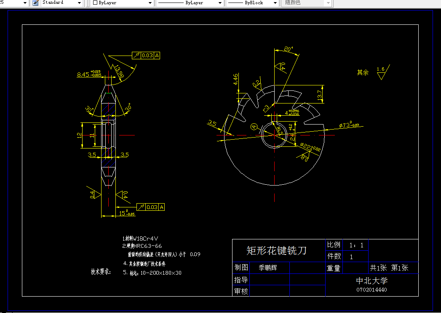Click the 中北大学 text in the title block
441x313 pixels.
pos(372,281)
